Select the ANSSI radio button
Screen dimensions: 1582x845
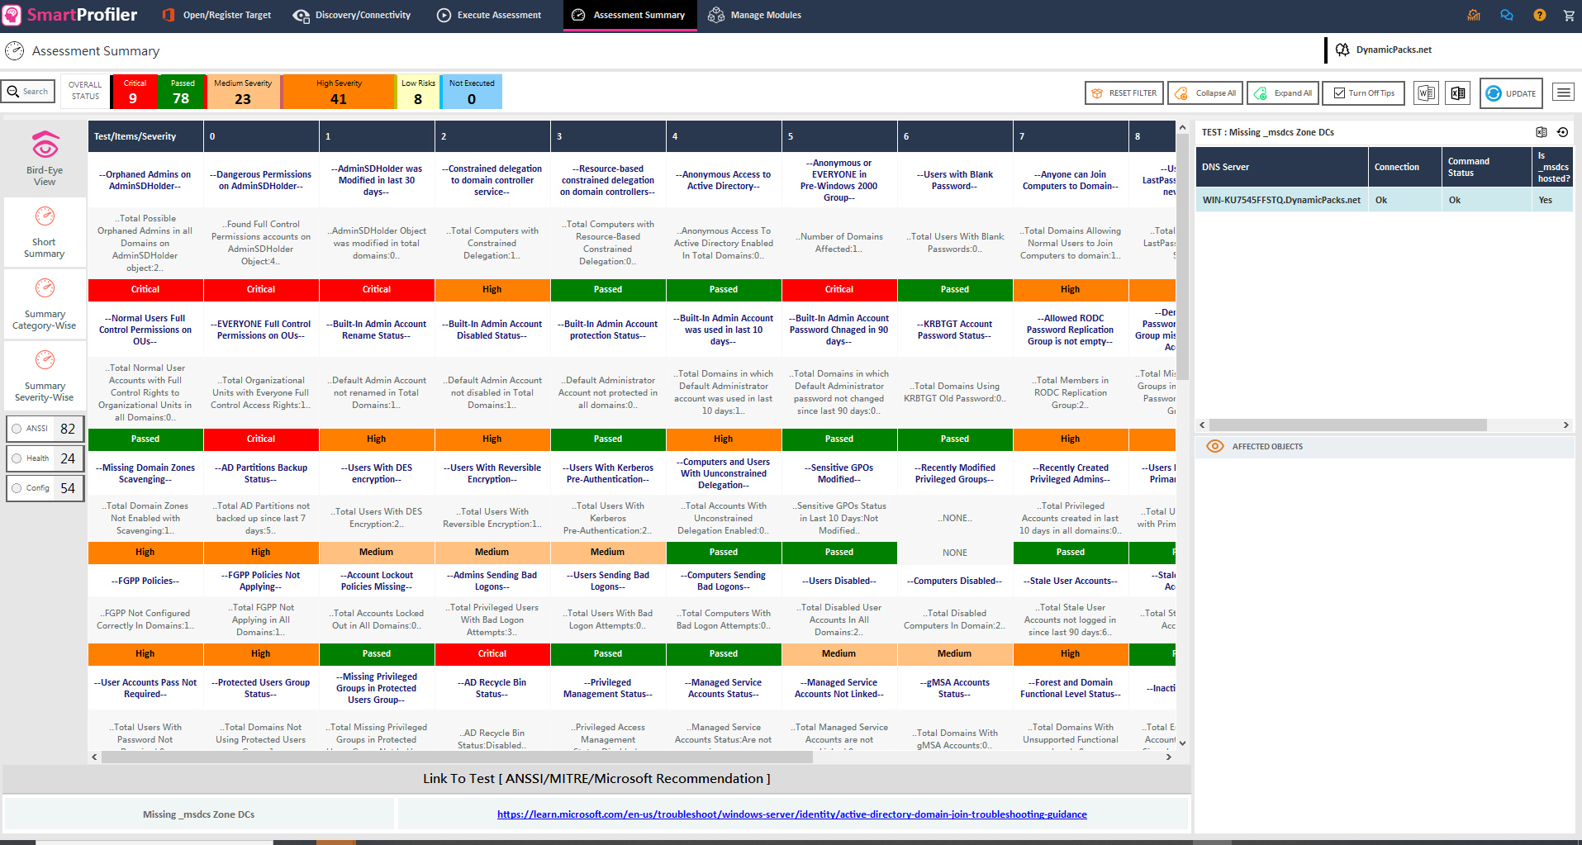17,429
